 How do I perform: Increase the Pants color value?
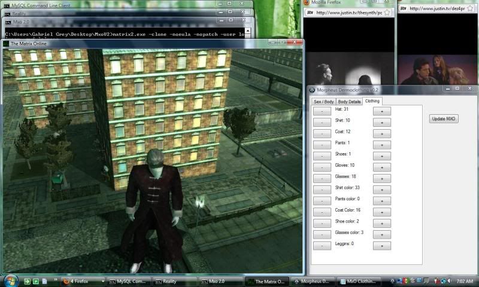[382, 201]
